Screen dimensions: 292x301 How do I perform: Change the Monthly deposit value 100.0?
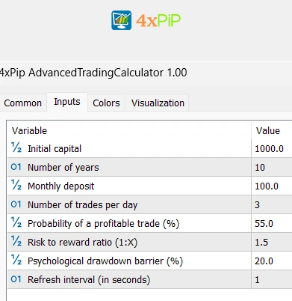pos(272,186)
